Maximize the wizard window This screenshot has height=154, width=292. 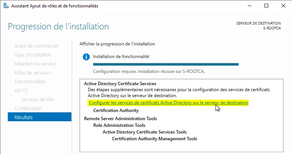tap(266, 6)
